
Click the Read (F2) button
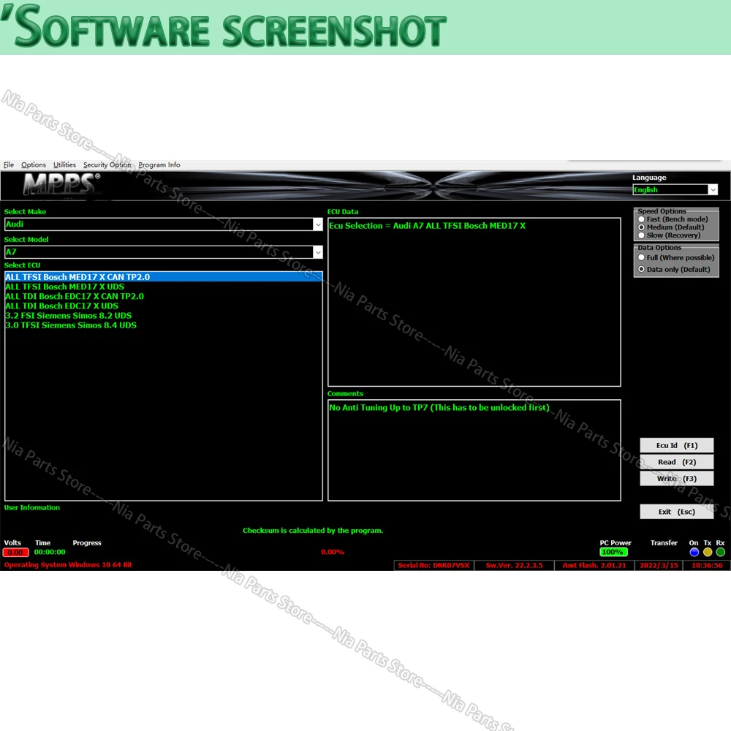(676, 462)
